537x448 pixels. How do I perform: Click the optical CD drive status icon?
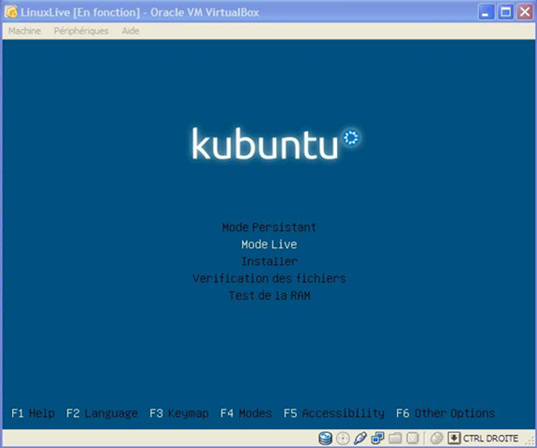coord(343,438)
